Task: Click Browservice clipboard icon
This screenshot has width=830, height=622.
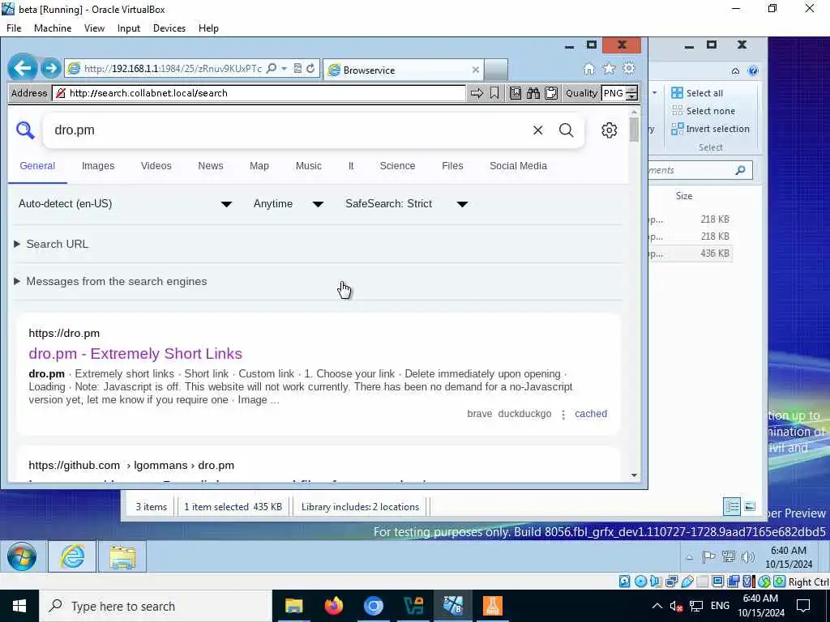Action: pos(551,93)
